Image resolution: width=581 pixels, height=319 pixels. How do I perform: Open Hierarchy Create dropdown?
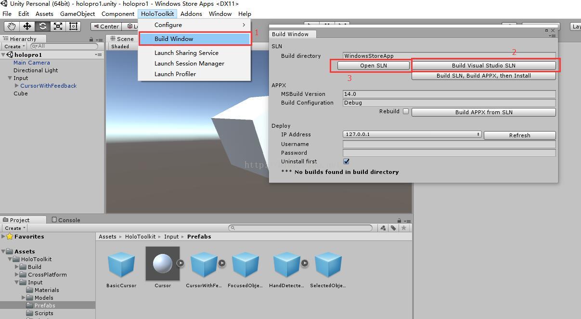point(14,46)
